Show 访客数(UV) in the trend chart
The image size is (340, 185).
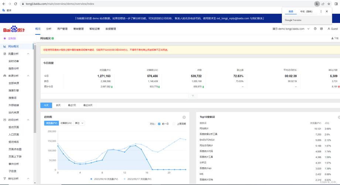pos(66,123)
